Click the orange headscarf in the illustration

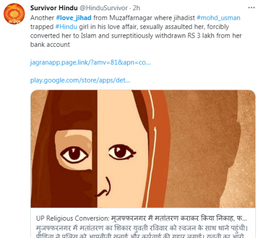click(x=156, y=149)
